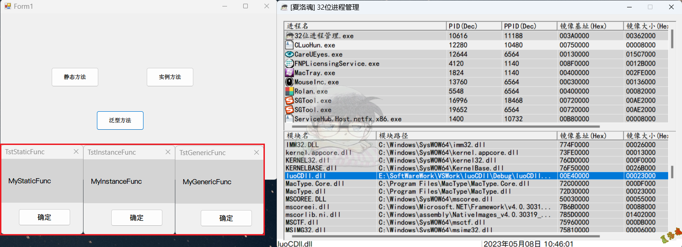Click process list 镜像基址(Hex) column header
The height and width of the screenshot is (247, 682).
tap(590, 26)
